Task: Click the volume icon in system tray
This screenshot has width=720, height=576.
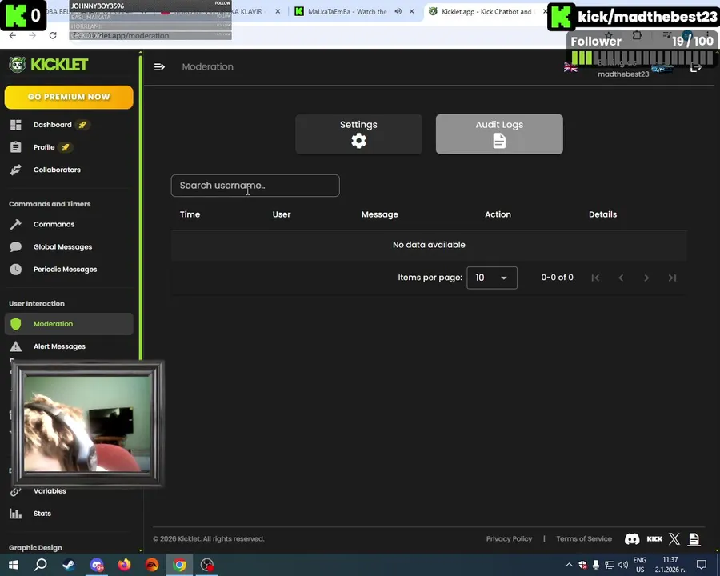Action: (623, 565)
